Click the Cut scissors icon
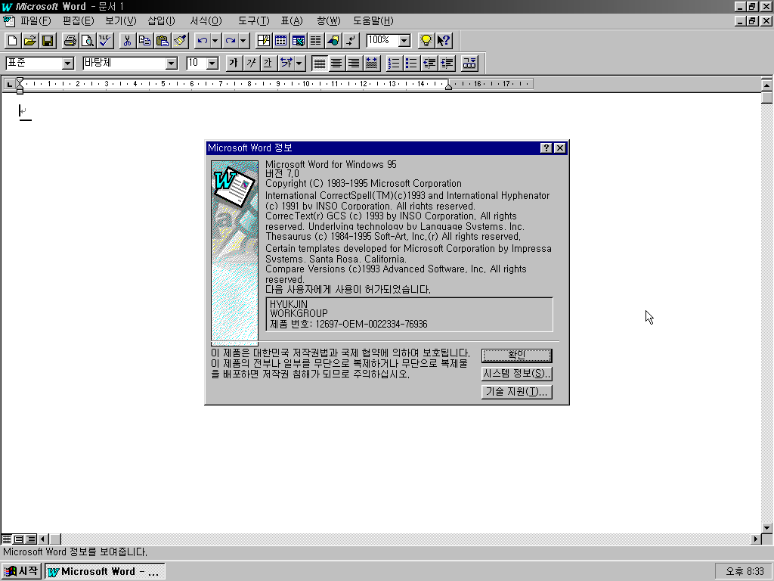 tap(127, 41)
